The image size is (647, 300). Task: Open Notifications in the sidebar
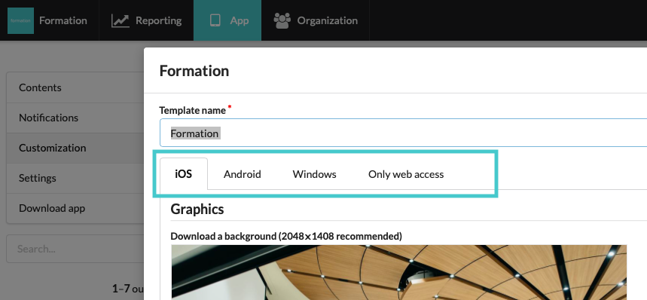coord(75,118)
